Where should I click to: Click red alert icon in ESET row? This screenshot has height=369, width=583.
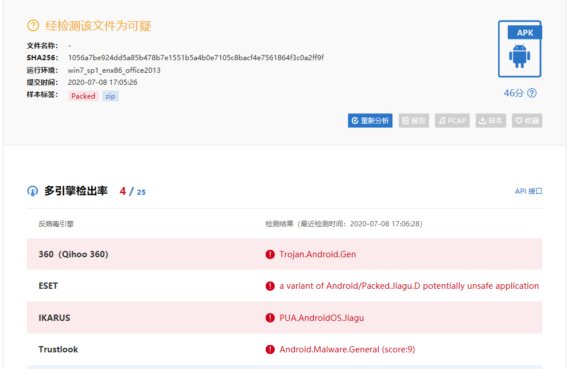pyautogui.click(x=270, y=286)
